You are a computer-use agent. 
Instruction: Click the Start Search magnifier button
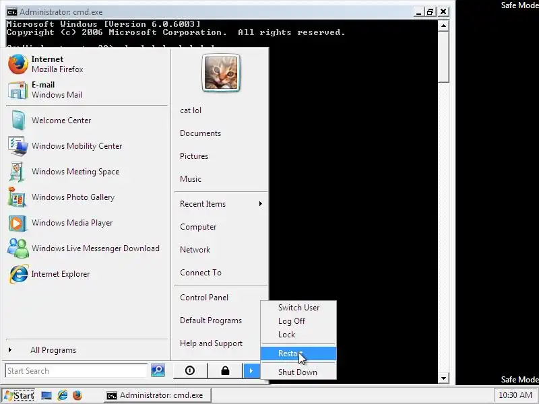(x=158, y=370)
